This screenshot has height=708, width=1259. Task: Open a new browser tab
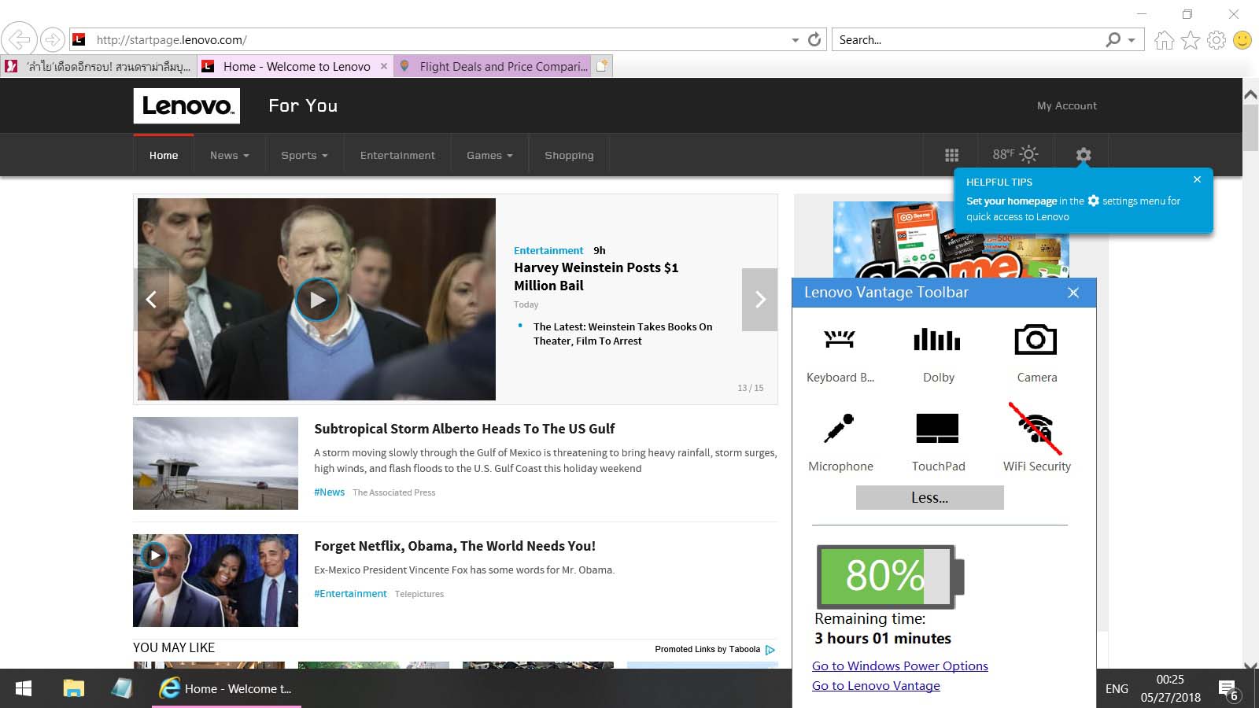tap(602, 66)
